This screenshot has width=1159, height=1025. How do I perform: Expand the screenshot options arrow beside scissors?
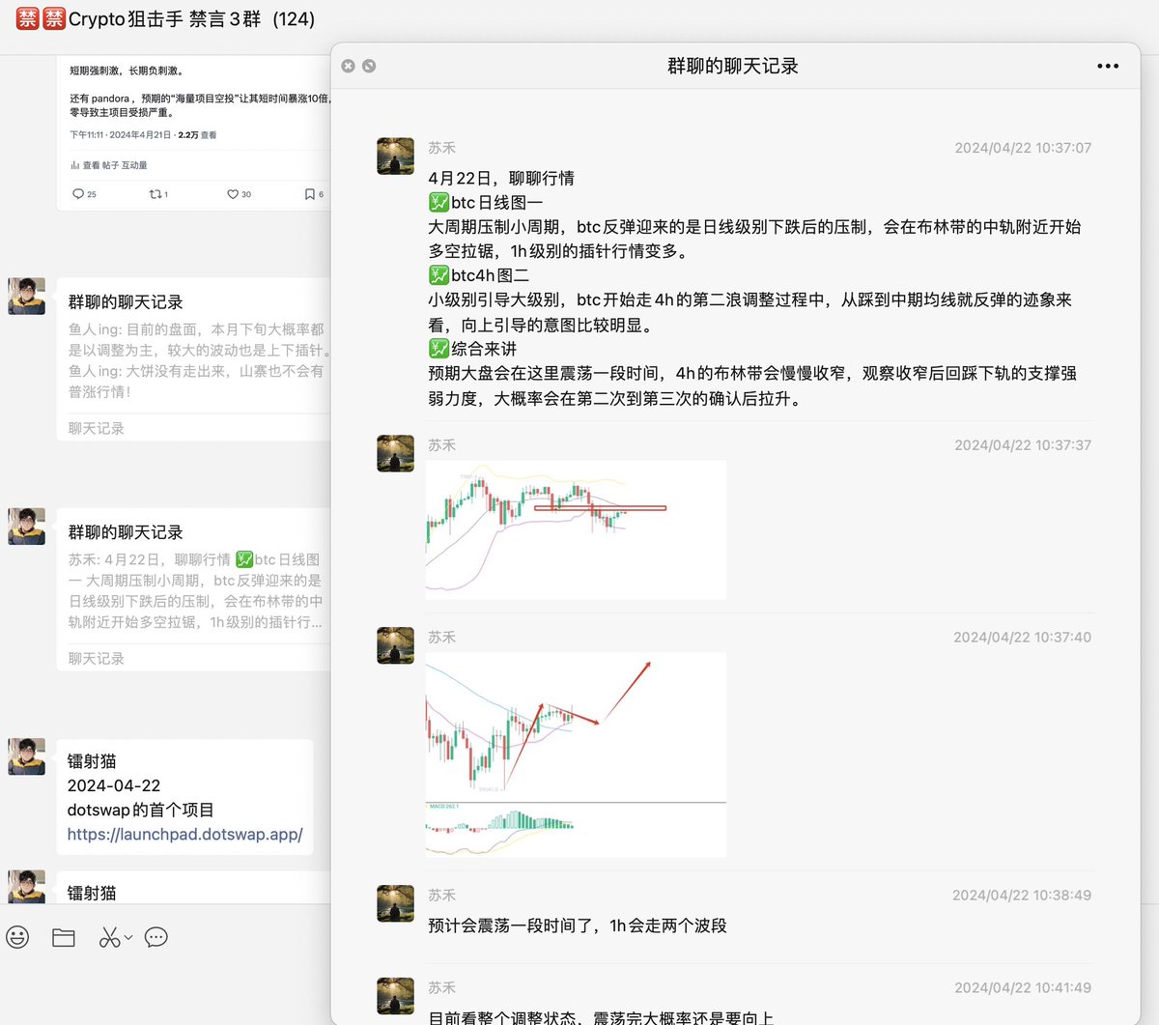(x=128, y=937)
